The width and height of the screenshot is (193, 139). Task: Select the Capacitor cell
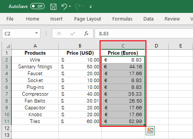click(35, 107)
